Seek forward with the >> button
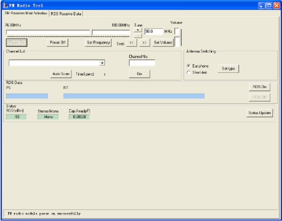The width and height of the screenshot is (282, 221). click(x=144, y=42)
